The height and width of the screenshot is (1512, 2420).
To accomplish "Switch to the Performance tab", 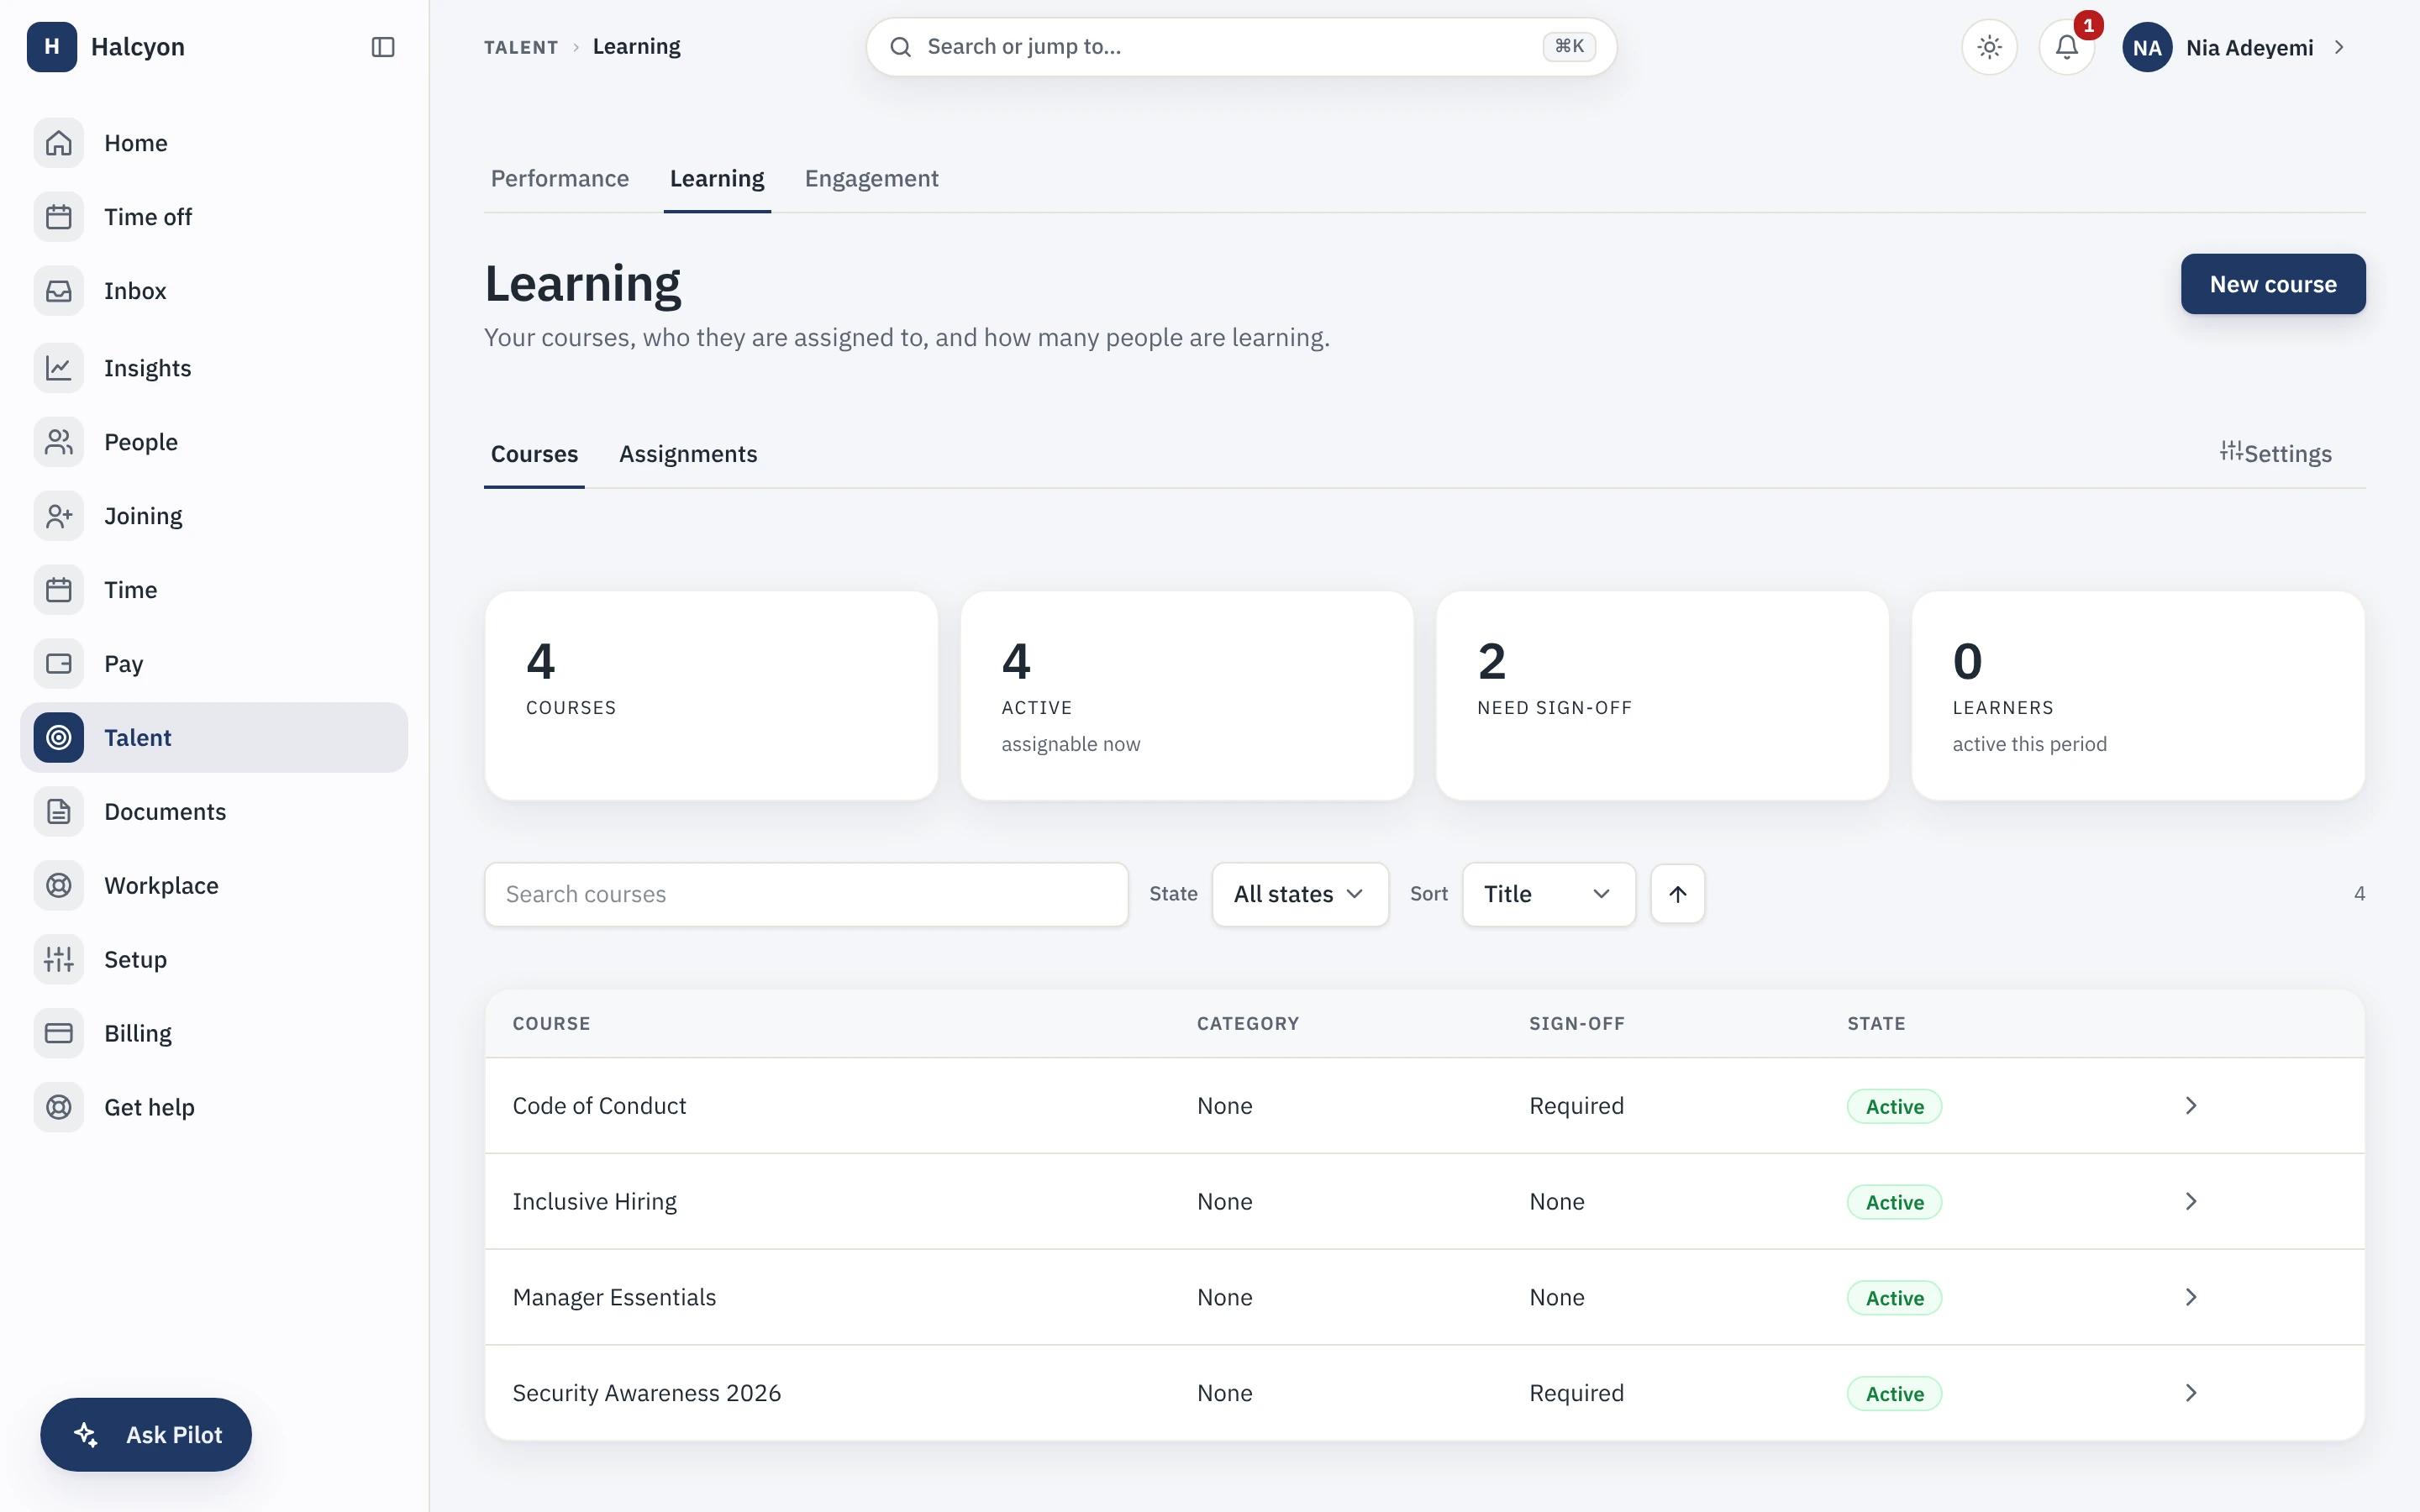I will coord(559,179).
